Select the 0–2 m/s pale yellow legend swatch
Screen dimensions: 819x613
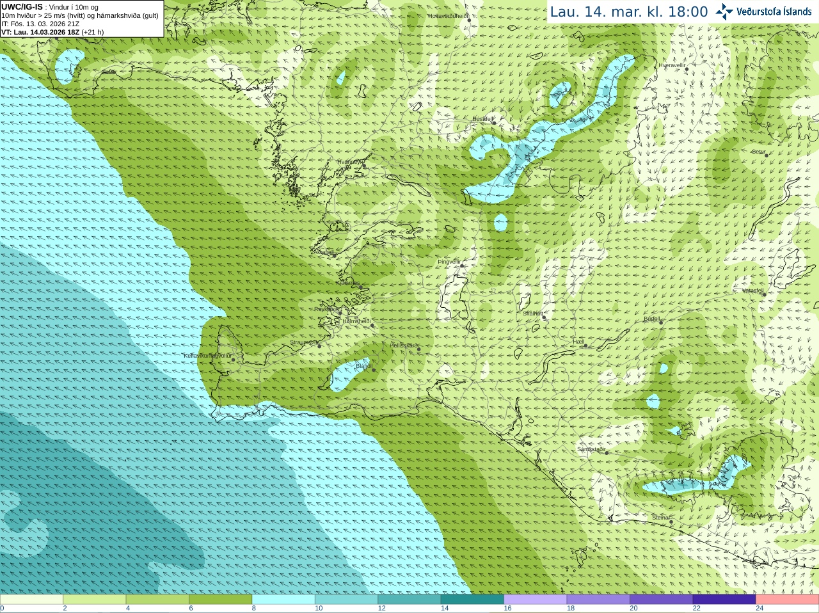[x=31, y=600]
